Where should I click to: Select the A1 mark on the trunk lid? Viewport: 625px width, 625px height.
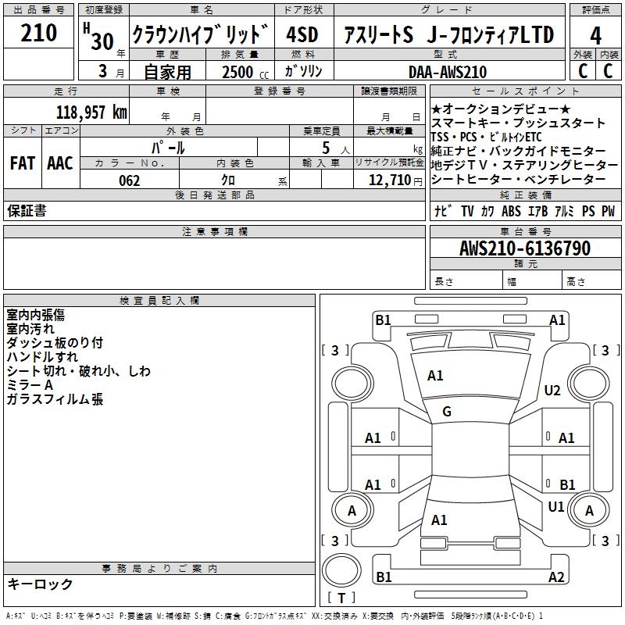[x=439, y=520]
